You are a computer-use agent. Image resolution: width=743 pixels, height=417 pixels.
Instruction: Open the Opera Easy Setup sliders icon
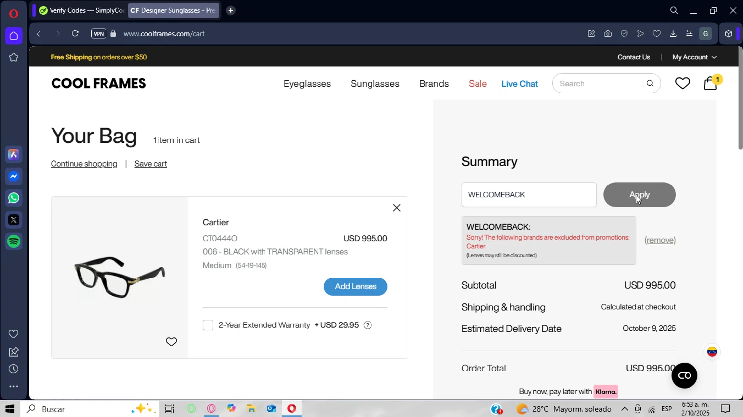[x=689, y=34]
